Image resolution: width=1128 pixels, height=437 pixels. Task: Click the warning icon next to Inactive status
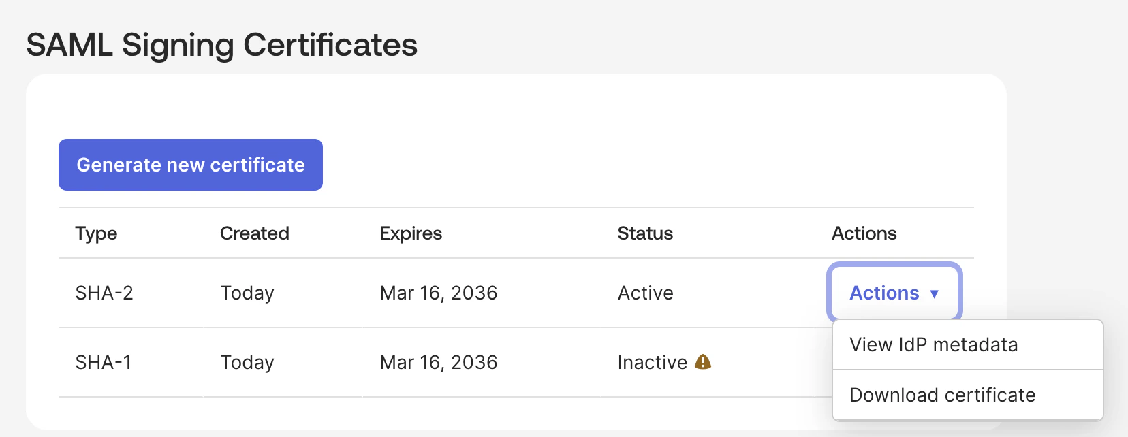coord(702,362)
